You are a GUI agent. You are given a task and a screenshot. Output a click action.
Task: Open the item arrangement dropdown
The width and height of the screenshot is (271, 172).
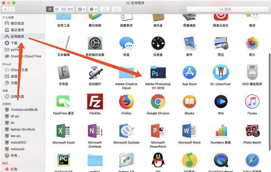click(81, 9)
